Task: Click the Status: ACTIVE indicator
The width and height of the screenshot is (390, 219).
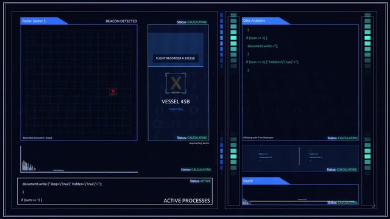Action: [200, 181]
